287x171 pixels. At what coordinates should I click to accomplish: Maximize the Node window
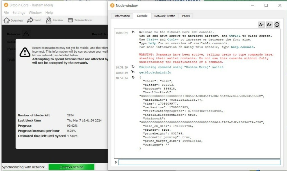click(266, 6)
